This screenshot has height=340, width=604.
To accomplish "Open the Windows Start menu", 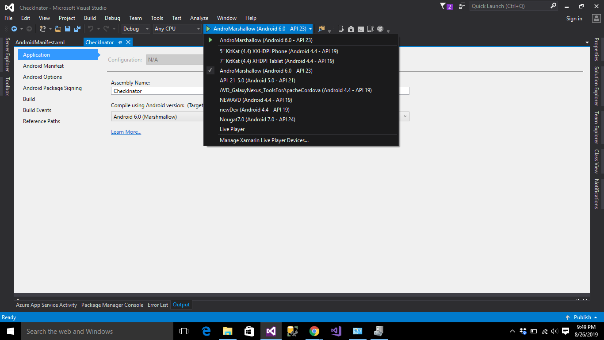I will [11, 331].
